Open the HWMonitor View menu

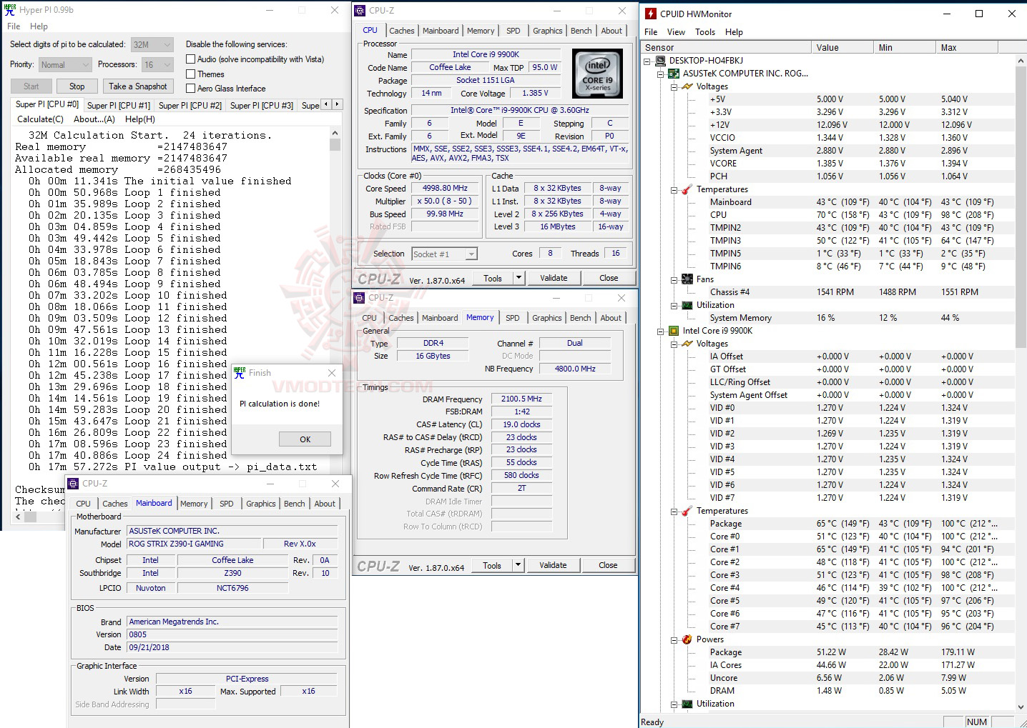pyautogui.click(x=676, y=32)
